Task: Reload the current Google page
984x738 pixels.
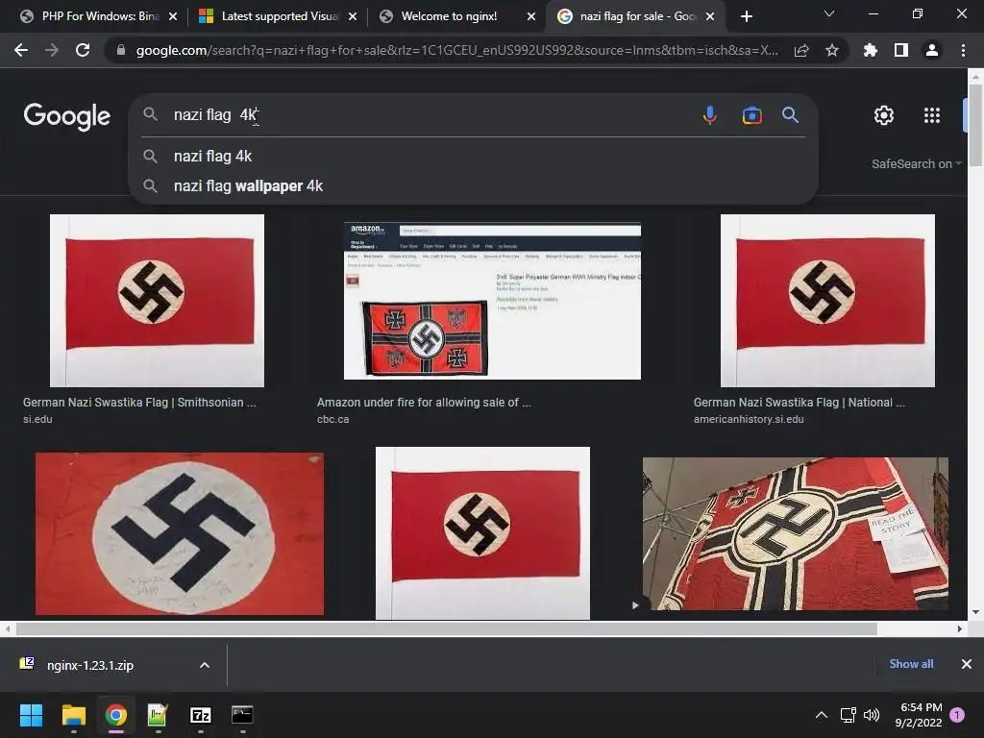Action: [x=83, y=50]
